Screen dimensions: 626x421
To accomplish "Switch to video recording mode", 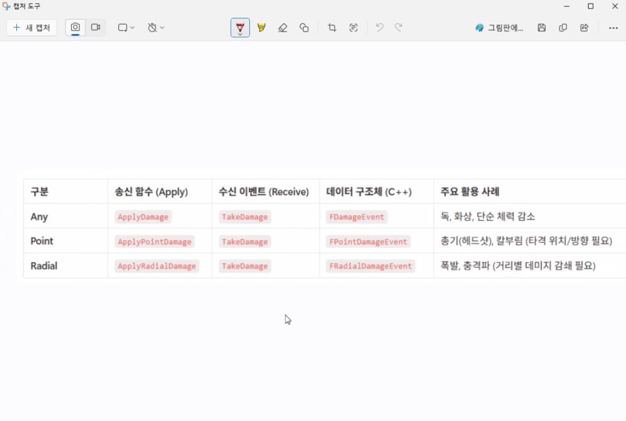I will (x=96, y=27).
